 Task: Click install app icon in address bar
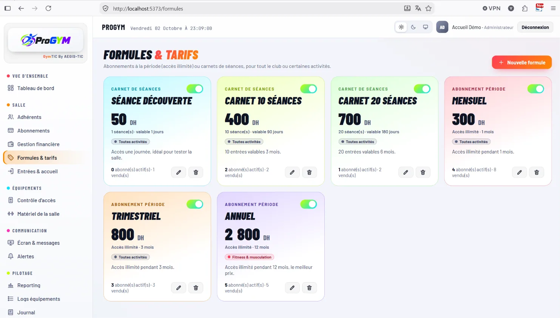click(407, 8)
